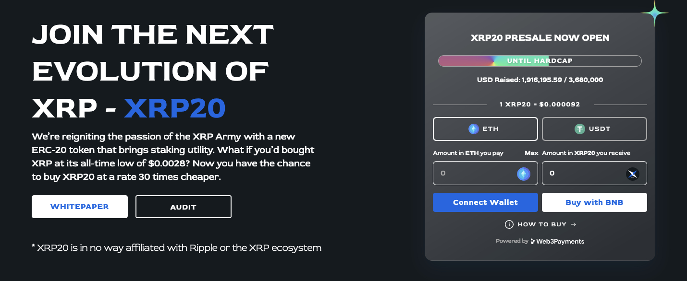Focus the amount in ETH you pay field

[485, 173]
